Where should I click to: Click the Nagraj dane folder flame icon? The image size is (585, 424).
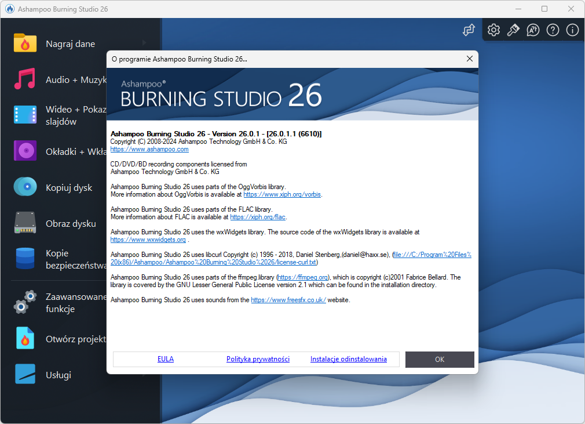(25, 43)
